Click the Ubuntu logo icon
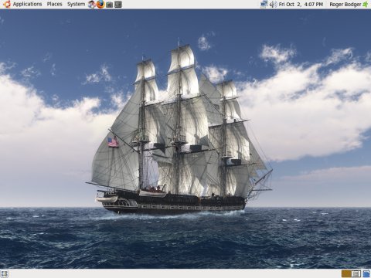Screen dimensions: 371x278 pos(7,4)
